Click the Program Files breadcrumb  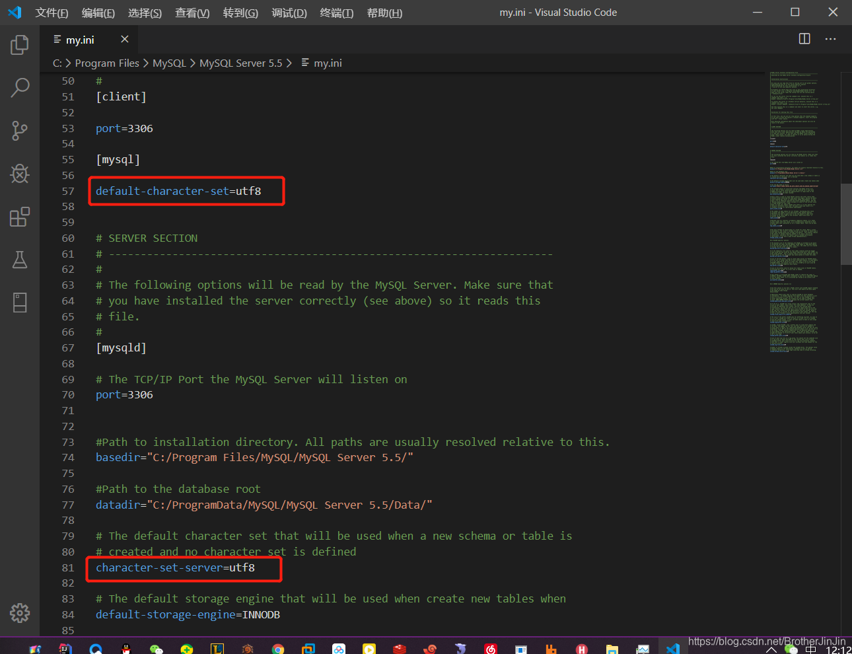[x=107, y=63]
